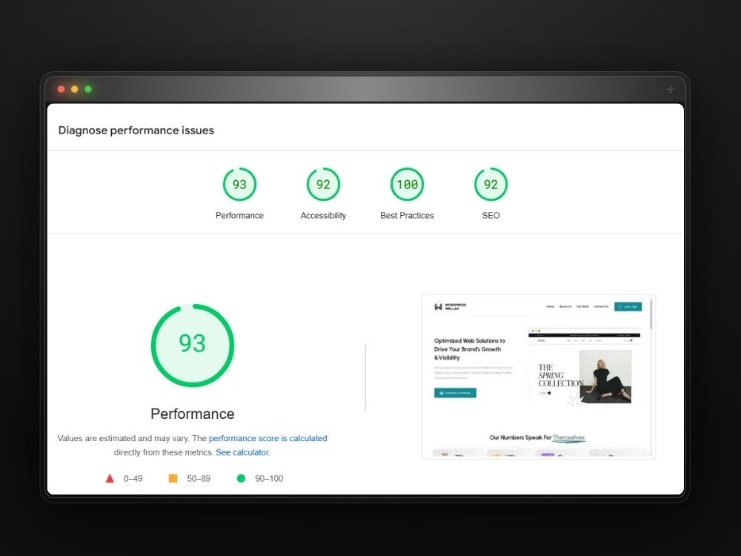
Task: Click the 90–100 legend text
Action: pos(269,478)
